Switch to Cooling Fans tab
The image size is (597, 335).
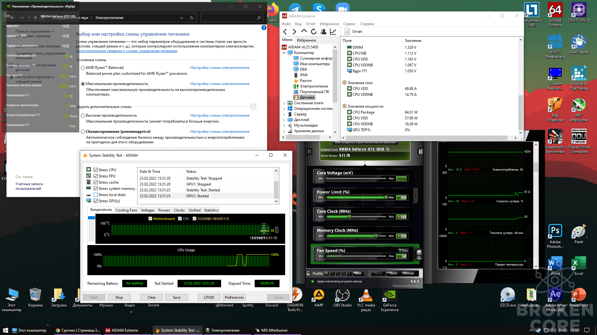tap(126, 210)
